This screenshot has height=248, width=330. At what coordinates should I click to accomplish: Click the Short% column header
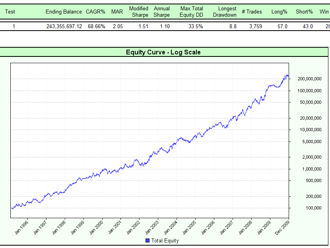pyautogui.click(x=304, y=12)
